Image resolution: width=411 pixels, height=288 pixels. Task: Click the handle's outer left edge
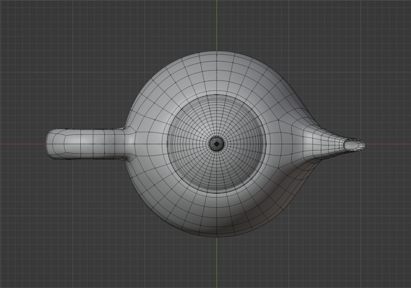click(x=48, y=145)
